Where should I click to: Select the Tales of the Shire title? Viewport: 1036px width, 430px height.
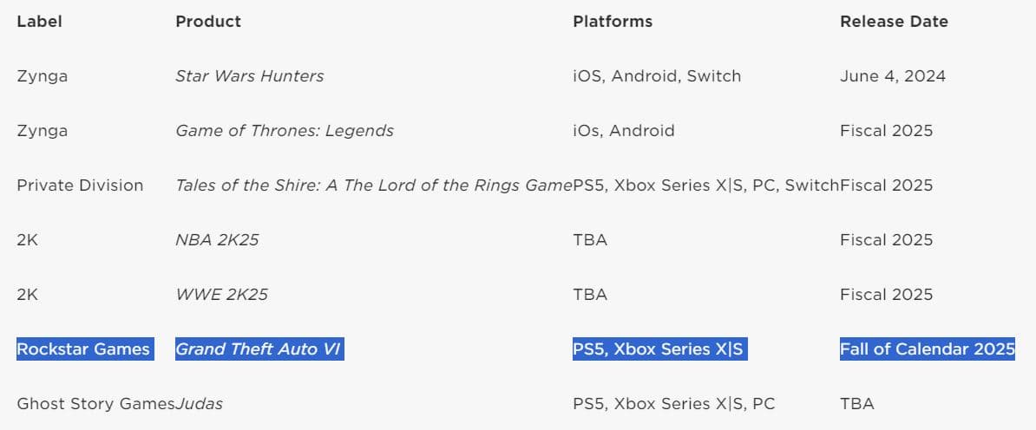(x=373, y=185)
